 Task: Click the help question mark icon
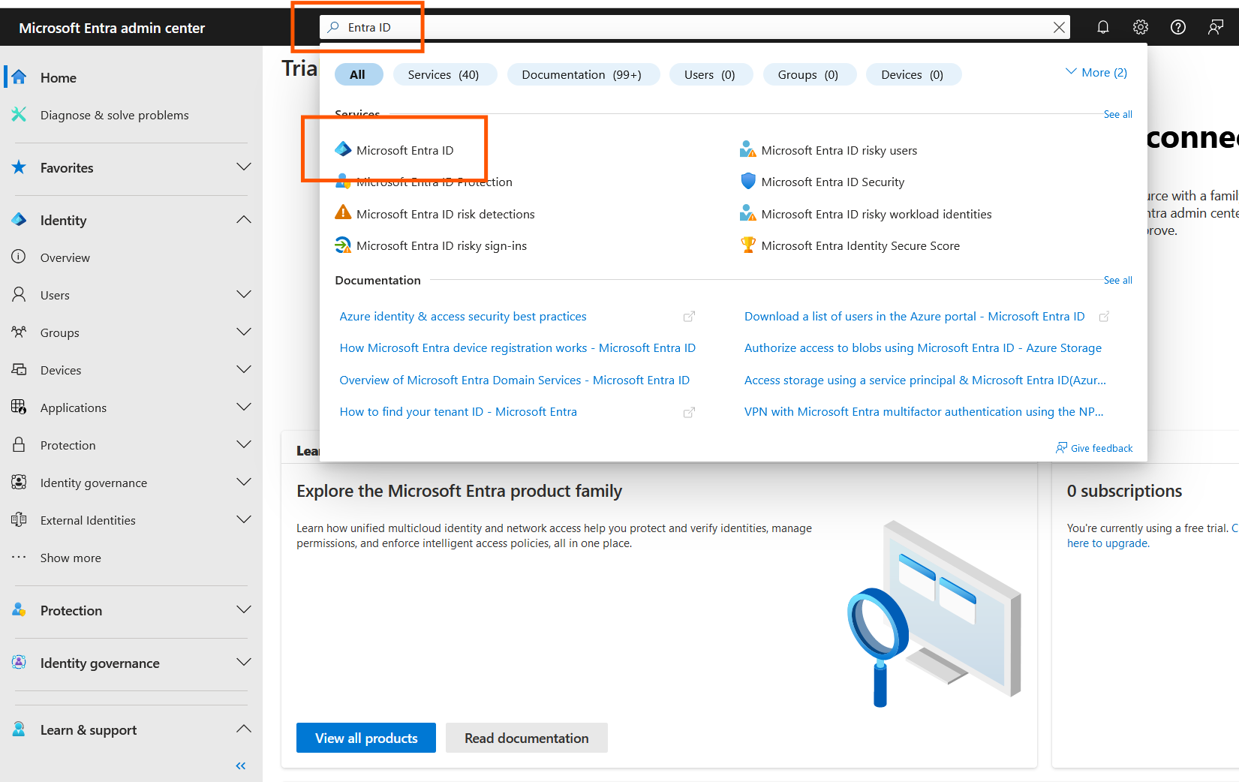[x=1177, y=28]
